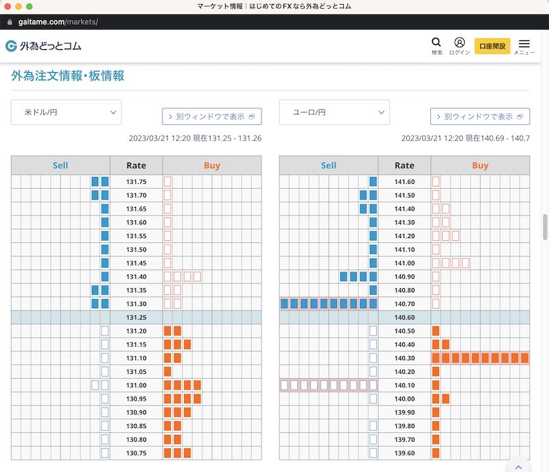Click the 130.75 rate cell
This screenshot has height=472, width=549.
136,453
